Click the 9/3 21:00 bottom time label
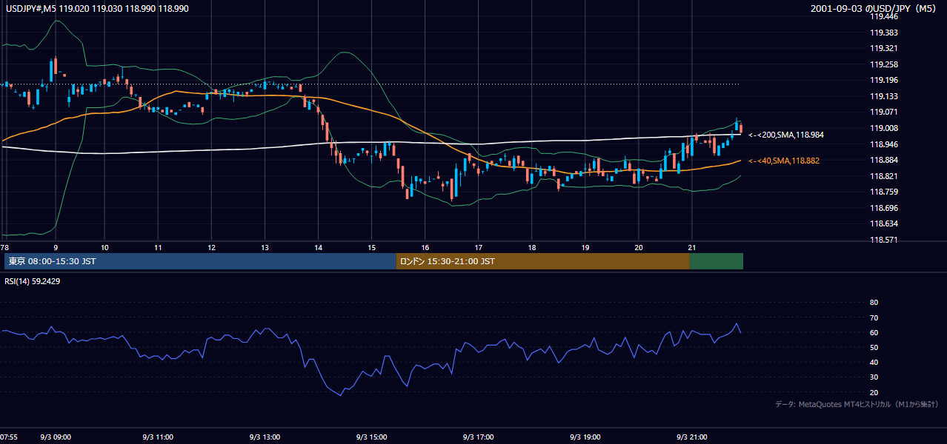 point(691,437)
